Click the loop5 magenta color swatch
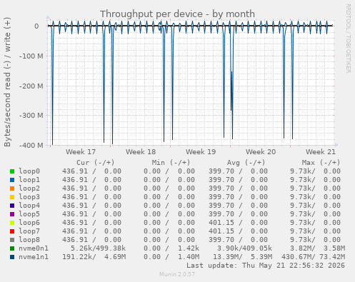Screen dimensions: 355x282 (x=12, y=214)
